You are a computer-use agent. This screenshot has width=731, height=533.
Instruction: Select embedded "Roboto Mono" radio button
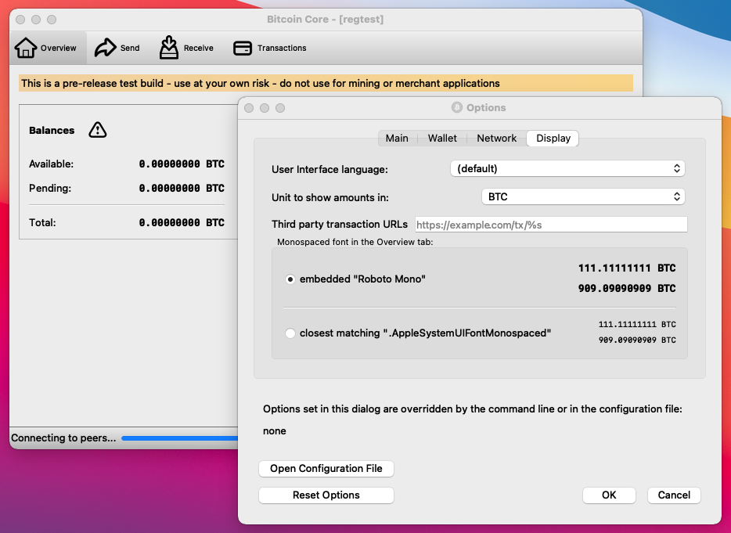pyautogui.click(x=290, y=279)
